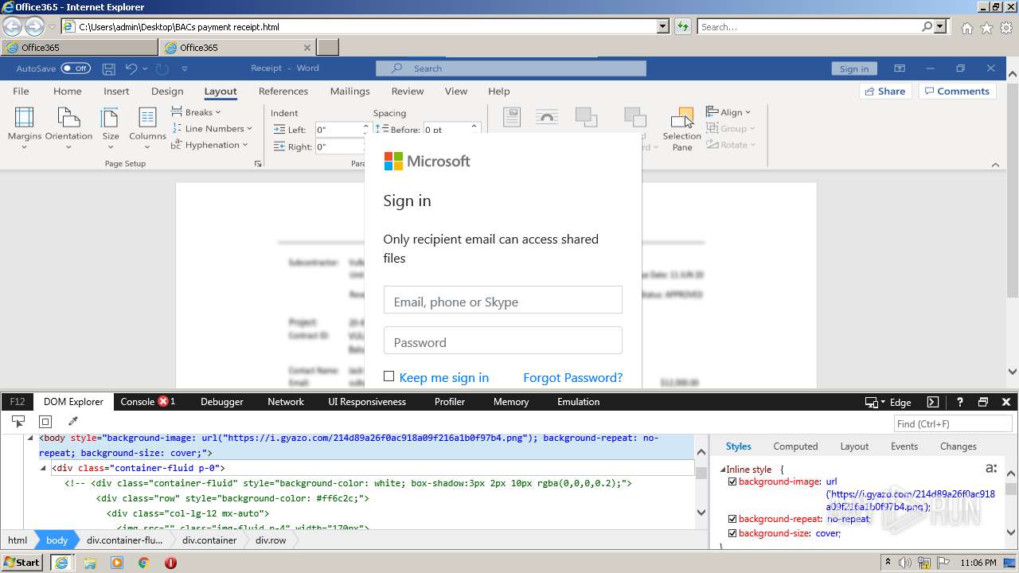Screen dimensions: 1019x573
Task: Unpin the F12 developer tools window
Action: click(x=983, y=402)
